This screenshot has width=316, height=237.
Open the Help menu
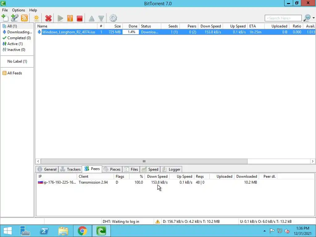tap(33, 10)
